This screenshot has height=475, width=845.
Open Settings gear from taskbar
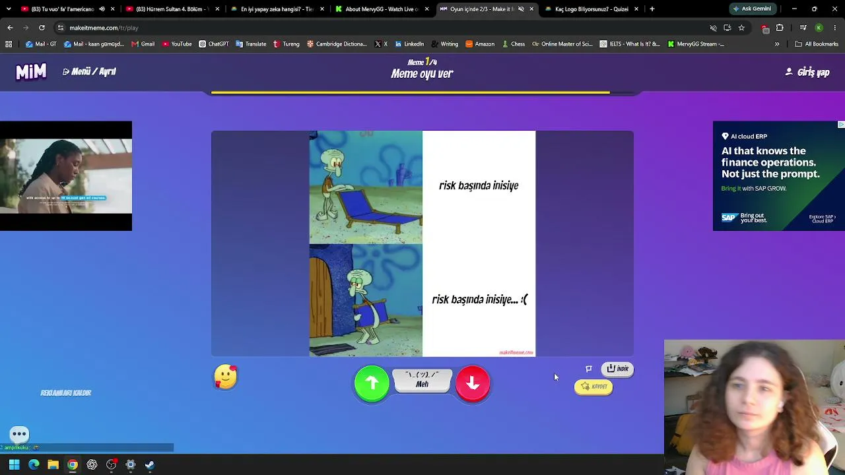click(x=131, y=464)
